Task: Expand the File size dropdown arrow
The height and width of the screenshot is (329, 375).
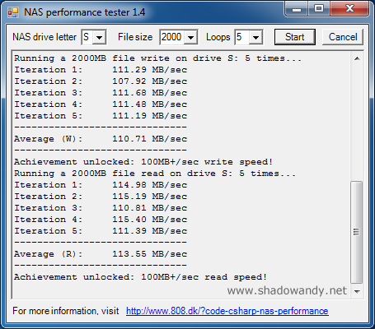Action: [x=191, y=37]
